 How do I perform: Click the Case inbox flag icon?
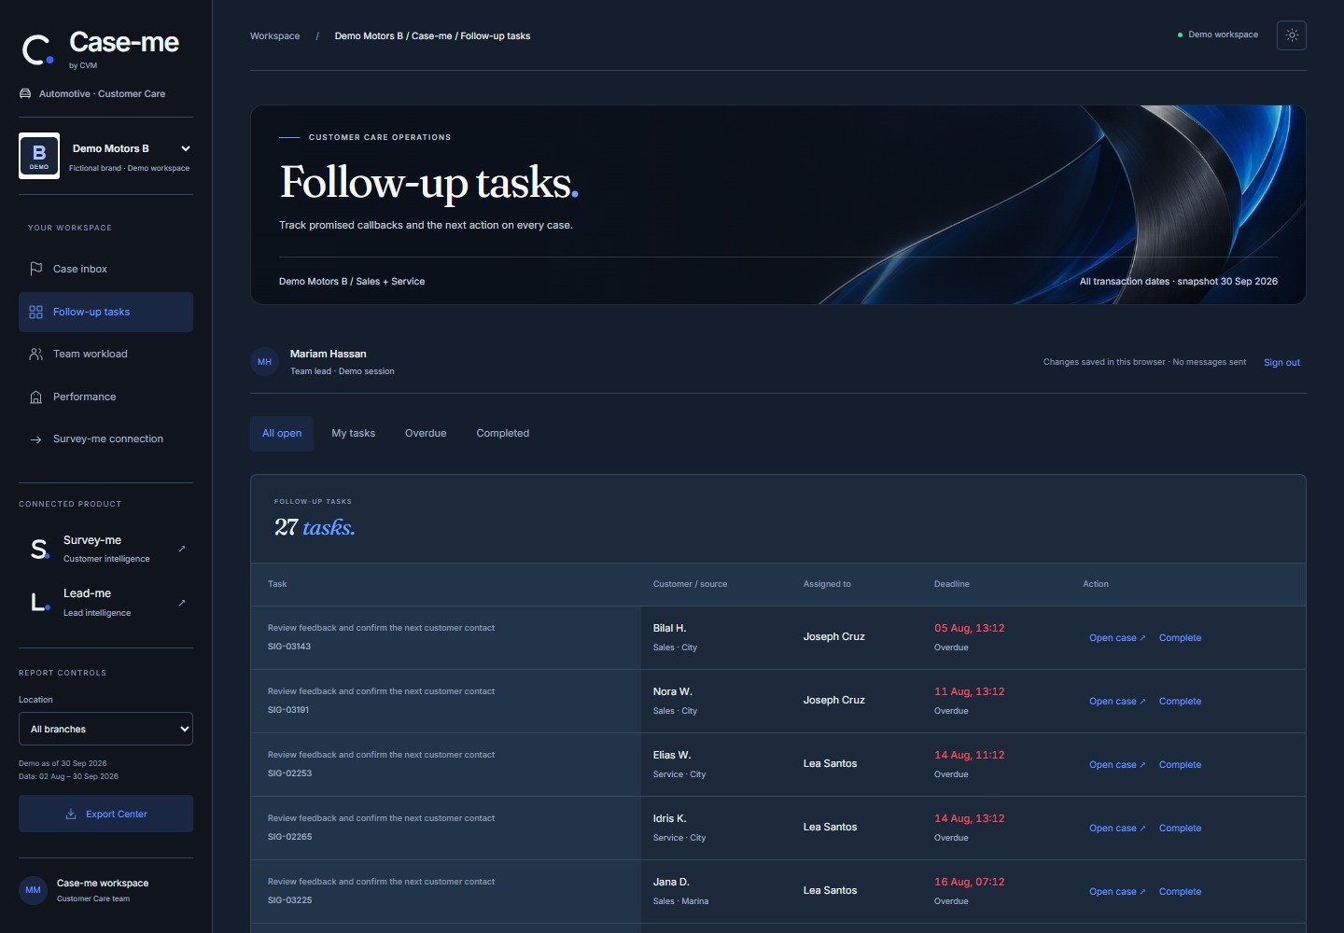click(35, 269)
